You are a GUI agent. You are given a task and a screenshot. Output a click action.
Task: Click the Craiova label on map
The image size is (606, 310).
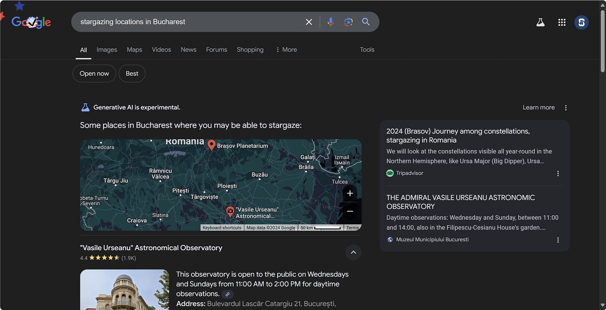137,221
